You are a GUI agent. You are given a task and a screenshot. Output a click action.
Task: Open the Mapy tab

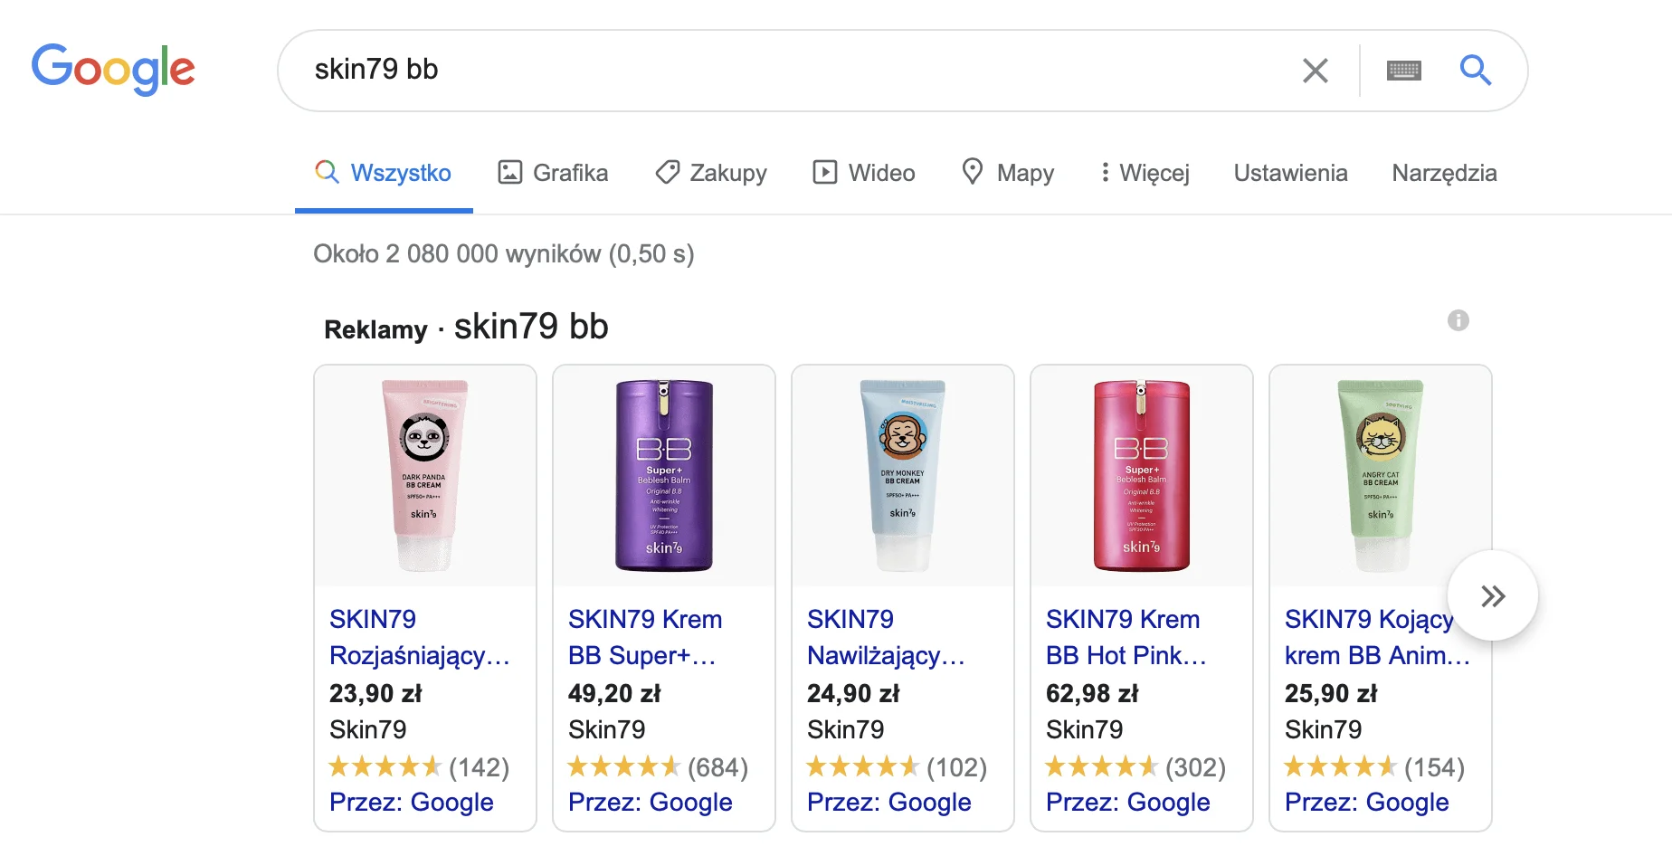pyautogui.click(x=1008, y=173)
